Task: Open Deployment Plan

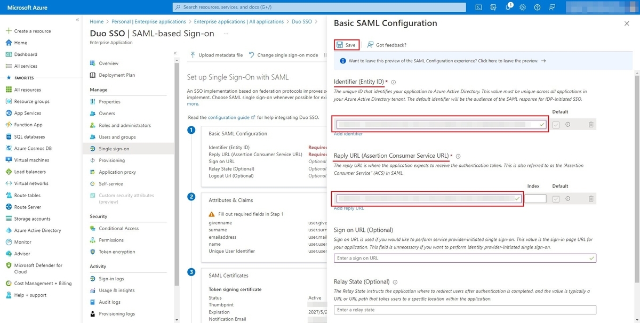Action: coord(116,75)
